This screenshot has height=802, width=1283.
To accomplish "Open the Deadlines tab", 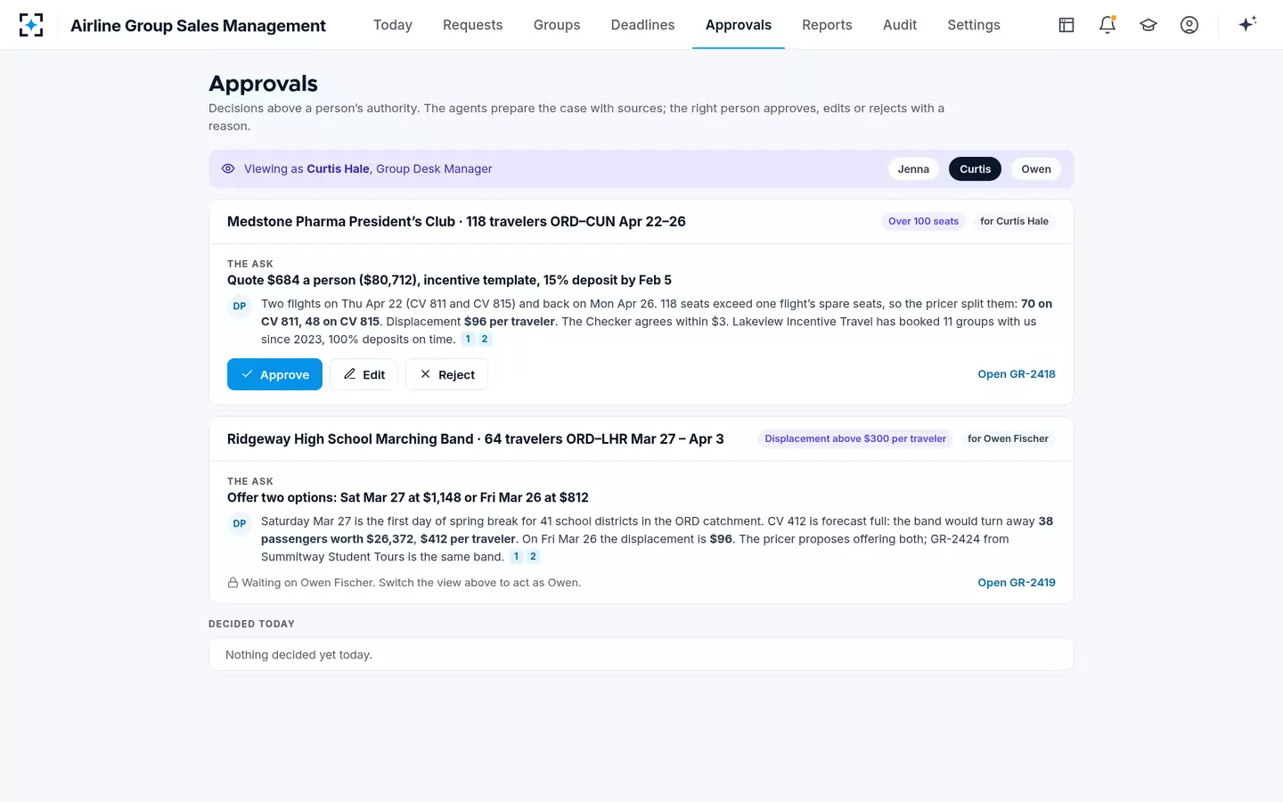I will click(x=643, y=25).
